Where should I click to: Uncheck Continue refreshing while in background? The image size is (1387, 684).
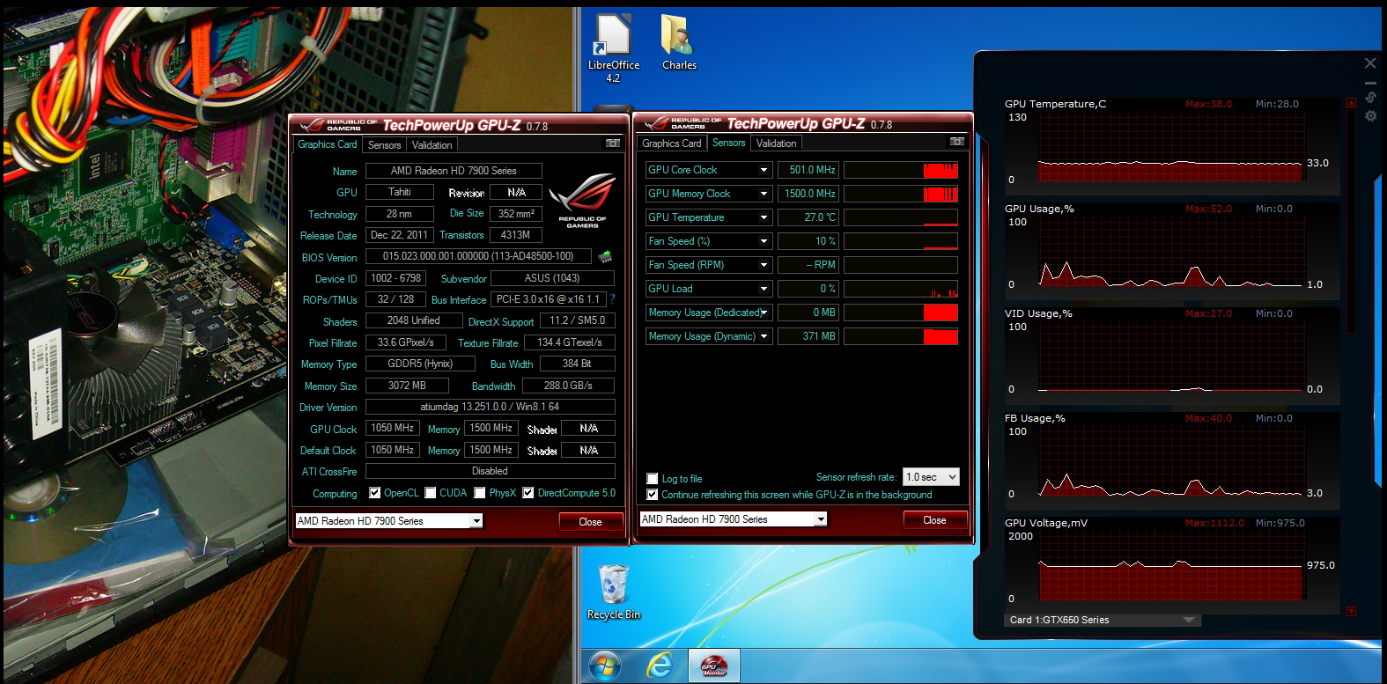(653, 495)
